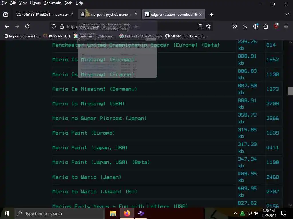This screenshot has width=293, height=219.
Task: Open the hamburger application menu
Action: click(286, 26)
